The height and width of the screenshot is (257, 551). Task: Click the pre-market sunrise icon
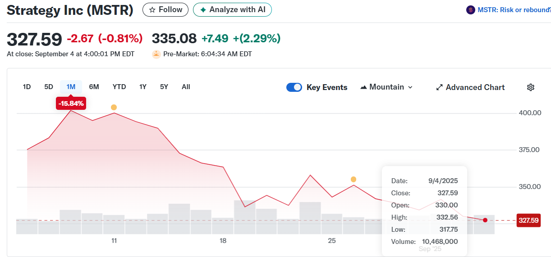click(x=156, y=54)
